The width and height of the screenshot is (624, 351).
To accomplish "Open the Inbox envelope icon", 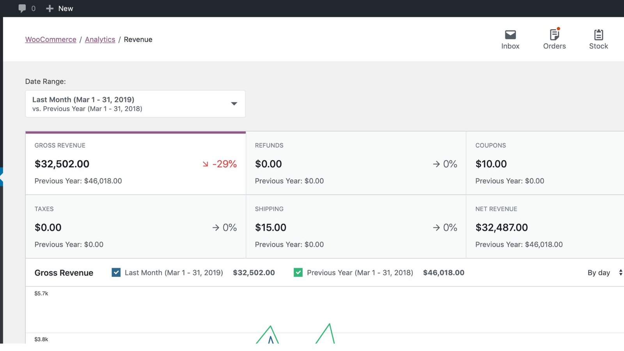I will pos(510,35).
